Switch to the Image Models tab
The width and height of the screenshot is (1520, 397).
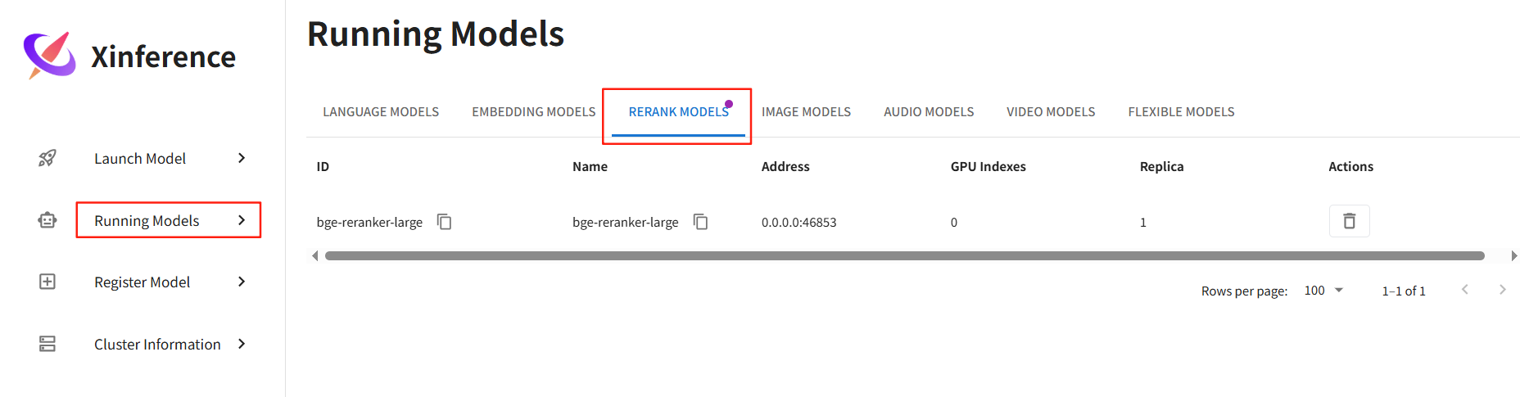tap(807, 112)
